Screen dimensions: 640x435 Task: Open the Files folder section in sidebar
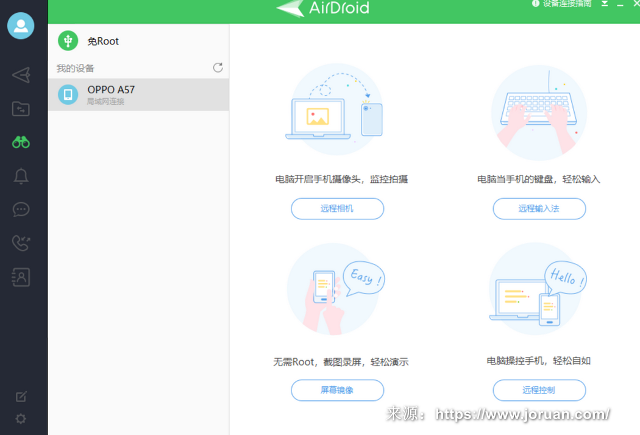(x=21, y=109)
